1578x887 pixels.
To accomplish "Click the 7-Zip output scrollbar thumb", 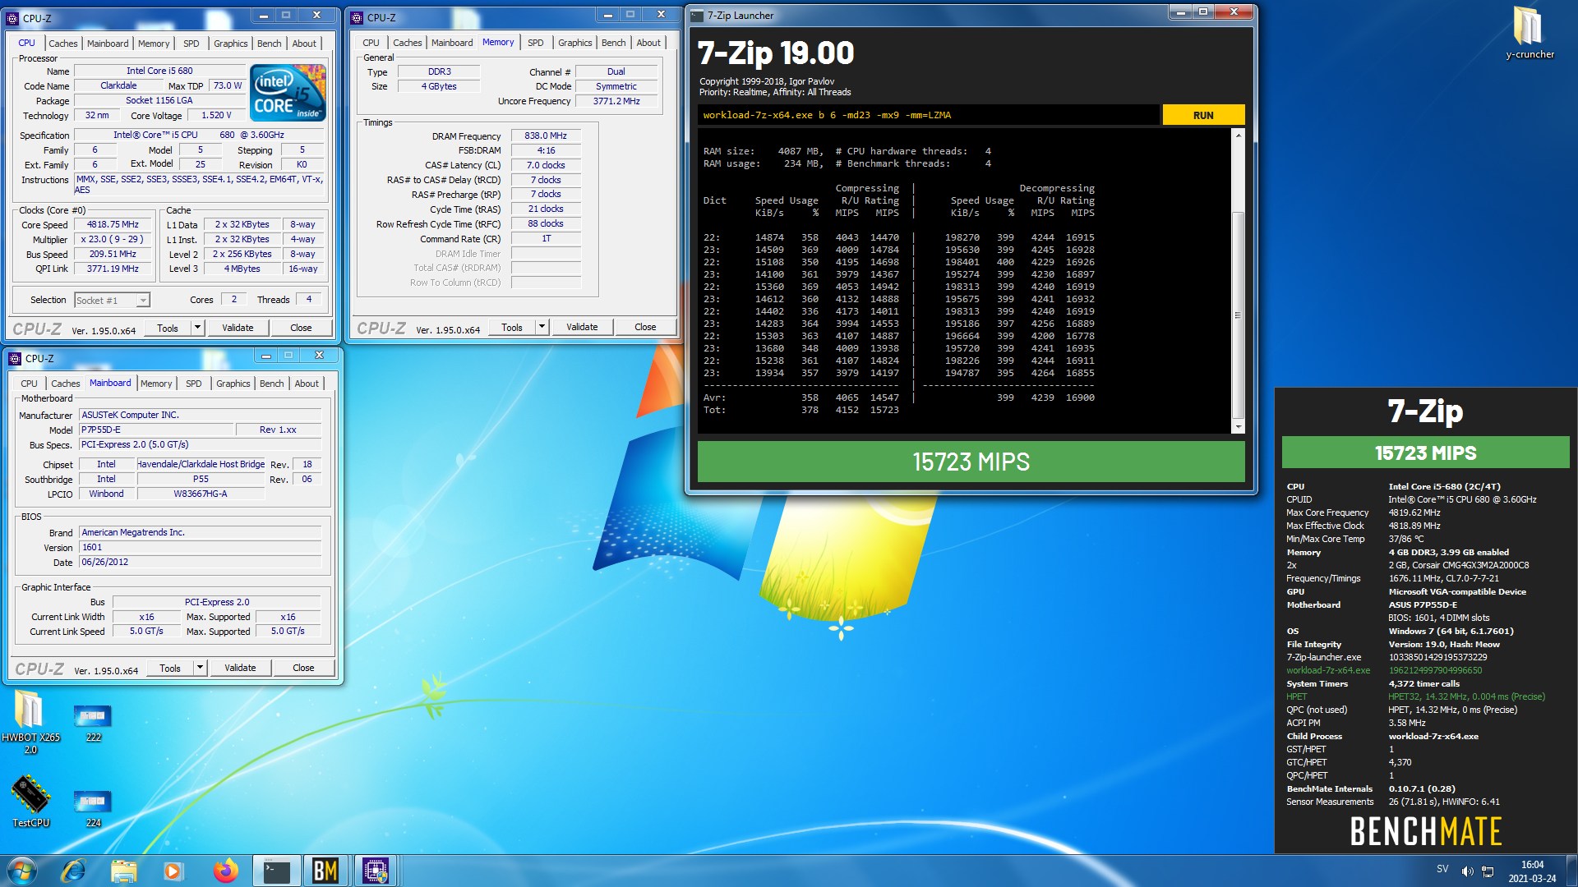I will (x=1238, y=315).
